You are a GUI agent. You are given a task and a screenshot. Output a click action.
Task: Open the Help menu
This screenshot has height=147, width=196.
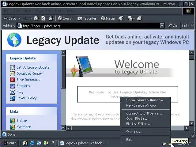tap(70, 11)
